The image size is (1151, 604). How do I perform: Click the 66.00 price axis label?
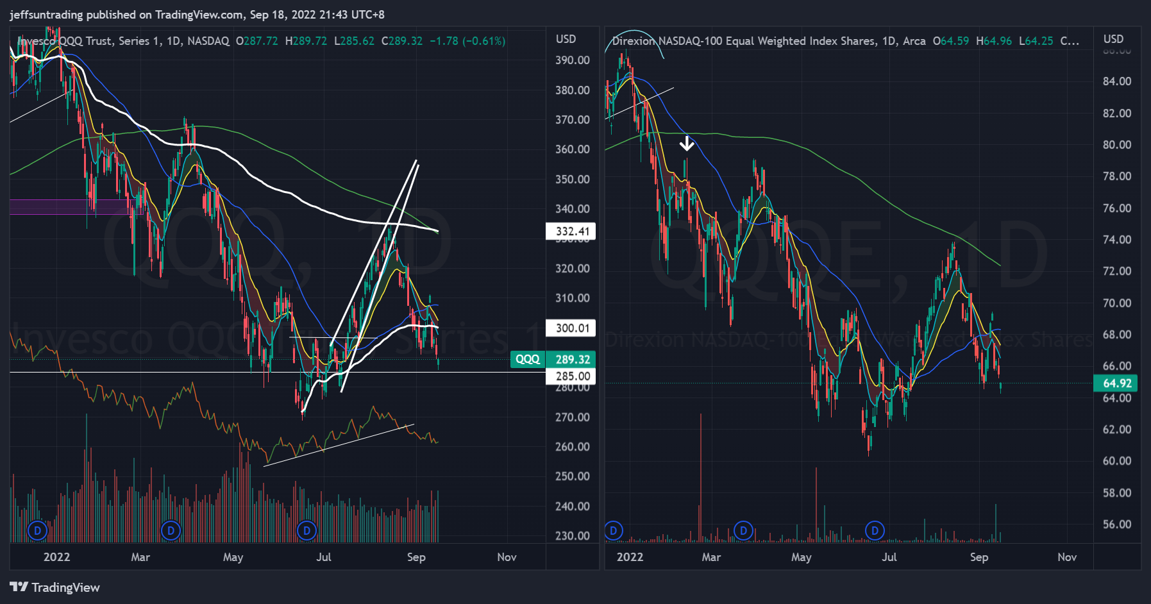click(x=1117, y=366)
